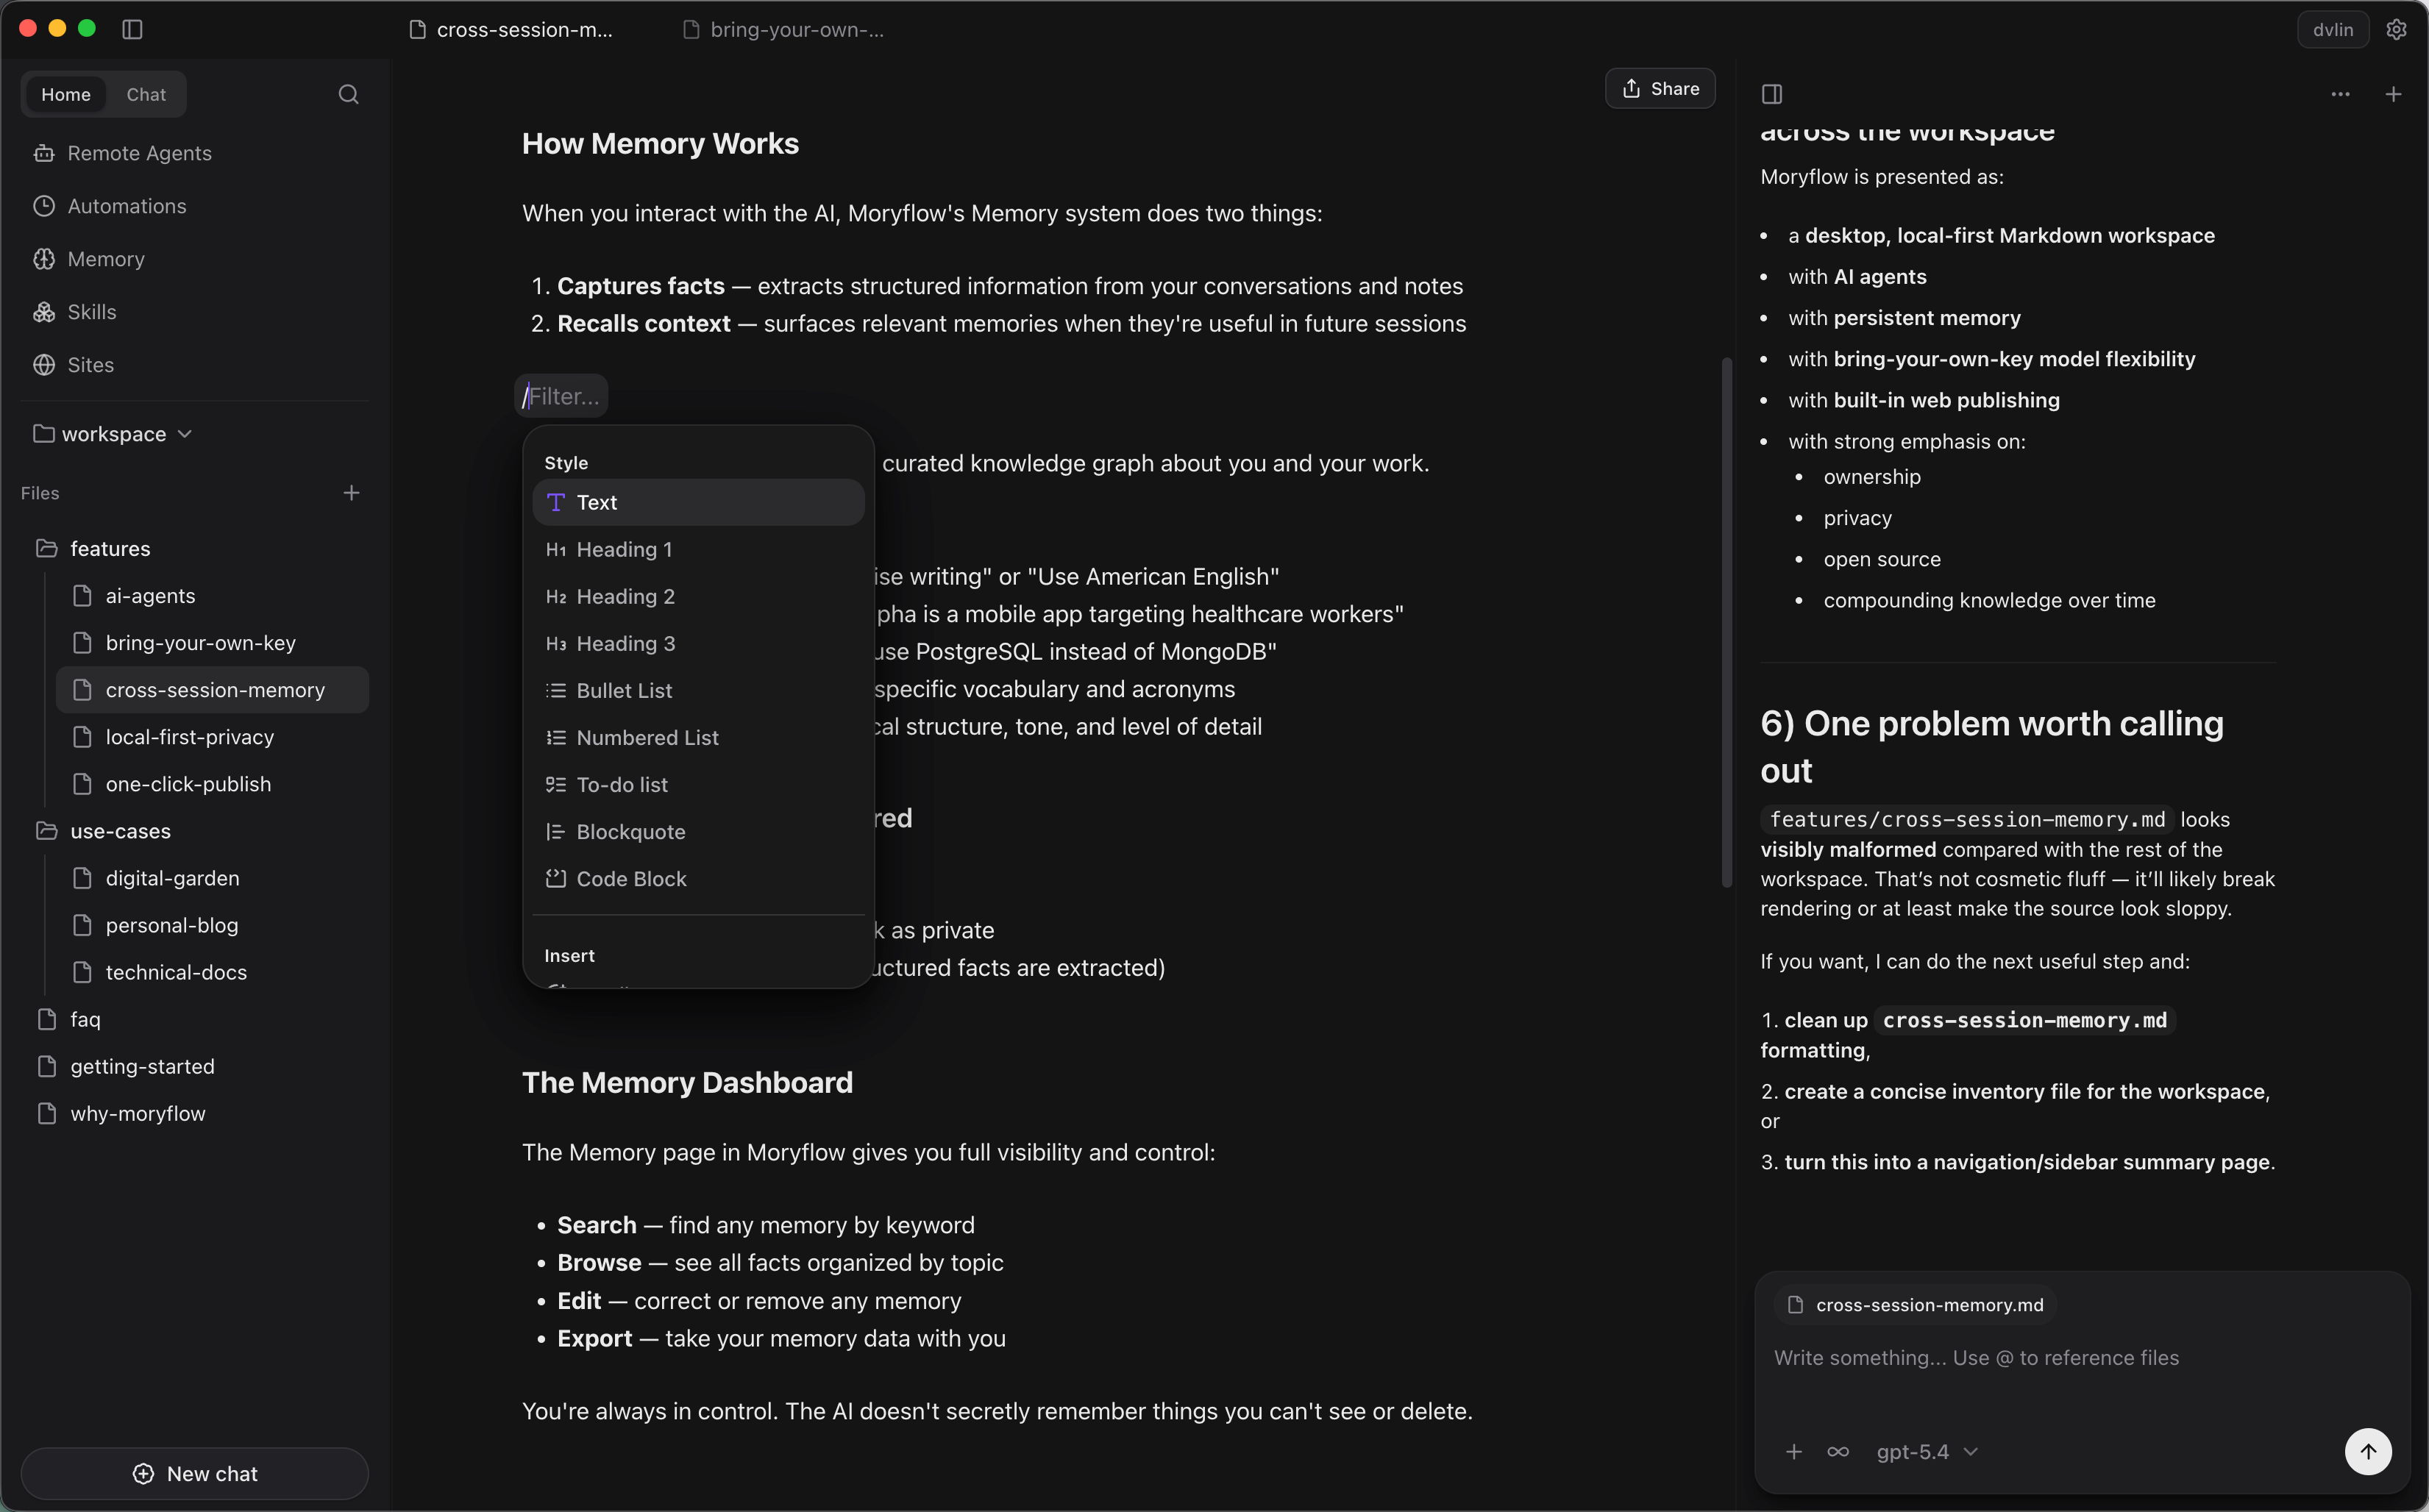Image resolution: width=2429 pixels, height=1512 pixels.
Task: Attach a file with the chat plus icon
Action: pyautogui.click(x=1794, y=1451)
